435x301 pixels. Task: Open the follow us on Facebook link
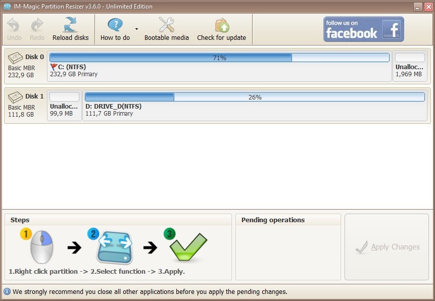pyautogui.click(x=363, y=30)
